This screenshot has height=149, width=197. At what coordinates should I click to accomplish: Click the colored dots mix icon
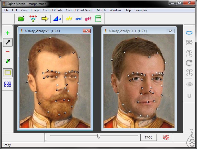click(x=33, y=19)
